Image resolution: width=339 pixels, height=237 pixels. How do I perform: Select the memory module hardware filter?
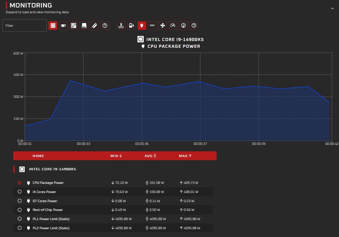95,25
